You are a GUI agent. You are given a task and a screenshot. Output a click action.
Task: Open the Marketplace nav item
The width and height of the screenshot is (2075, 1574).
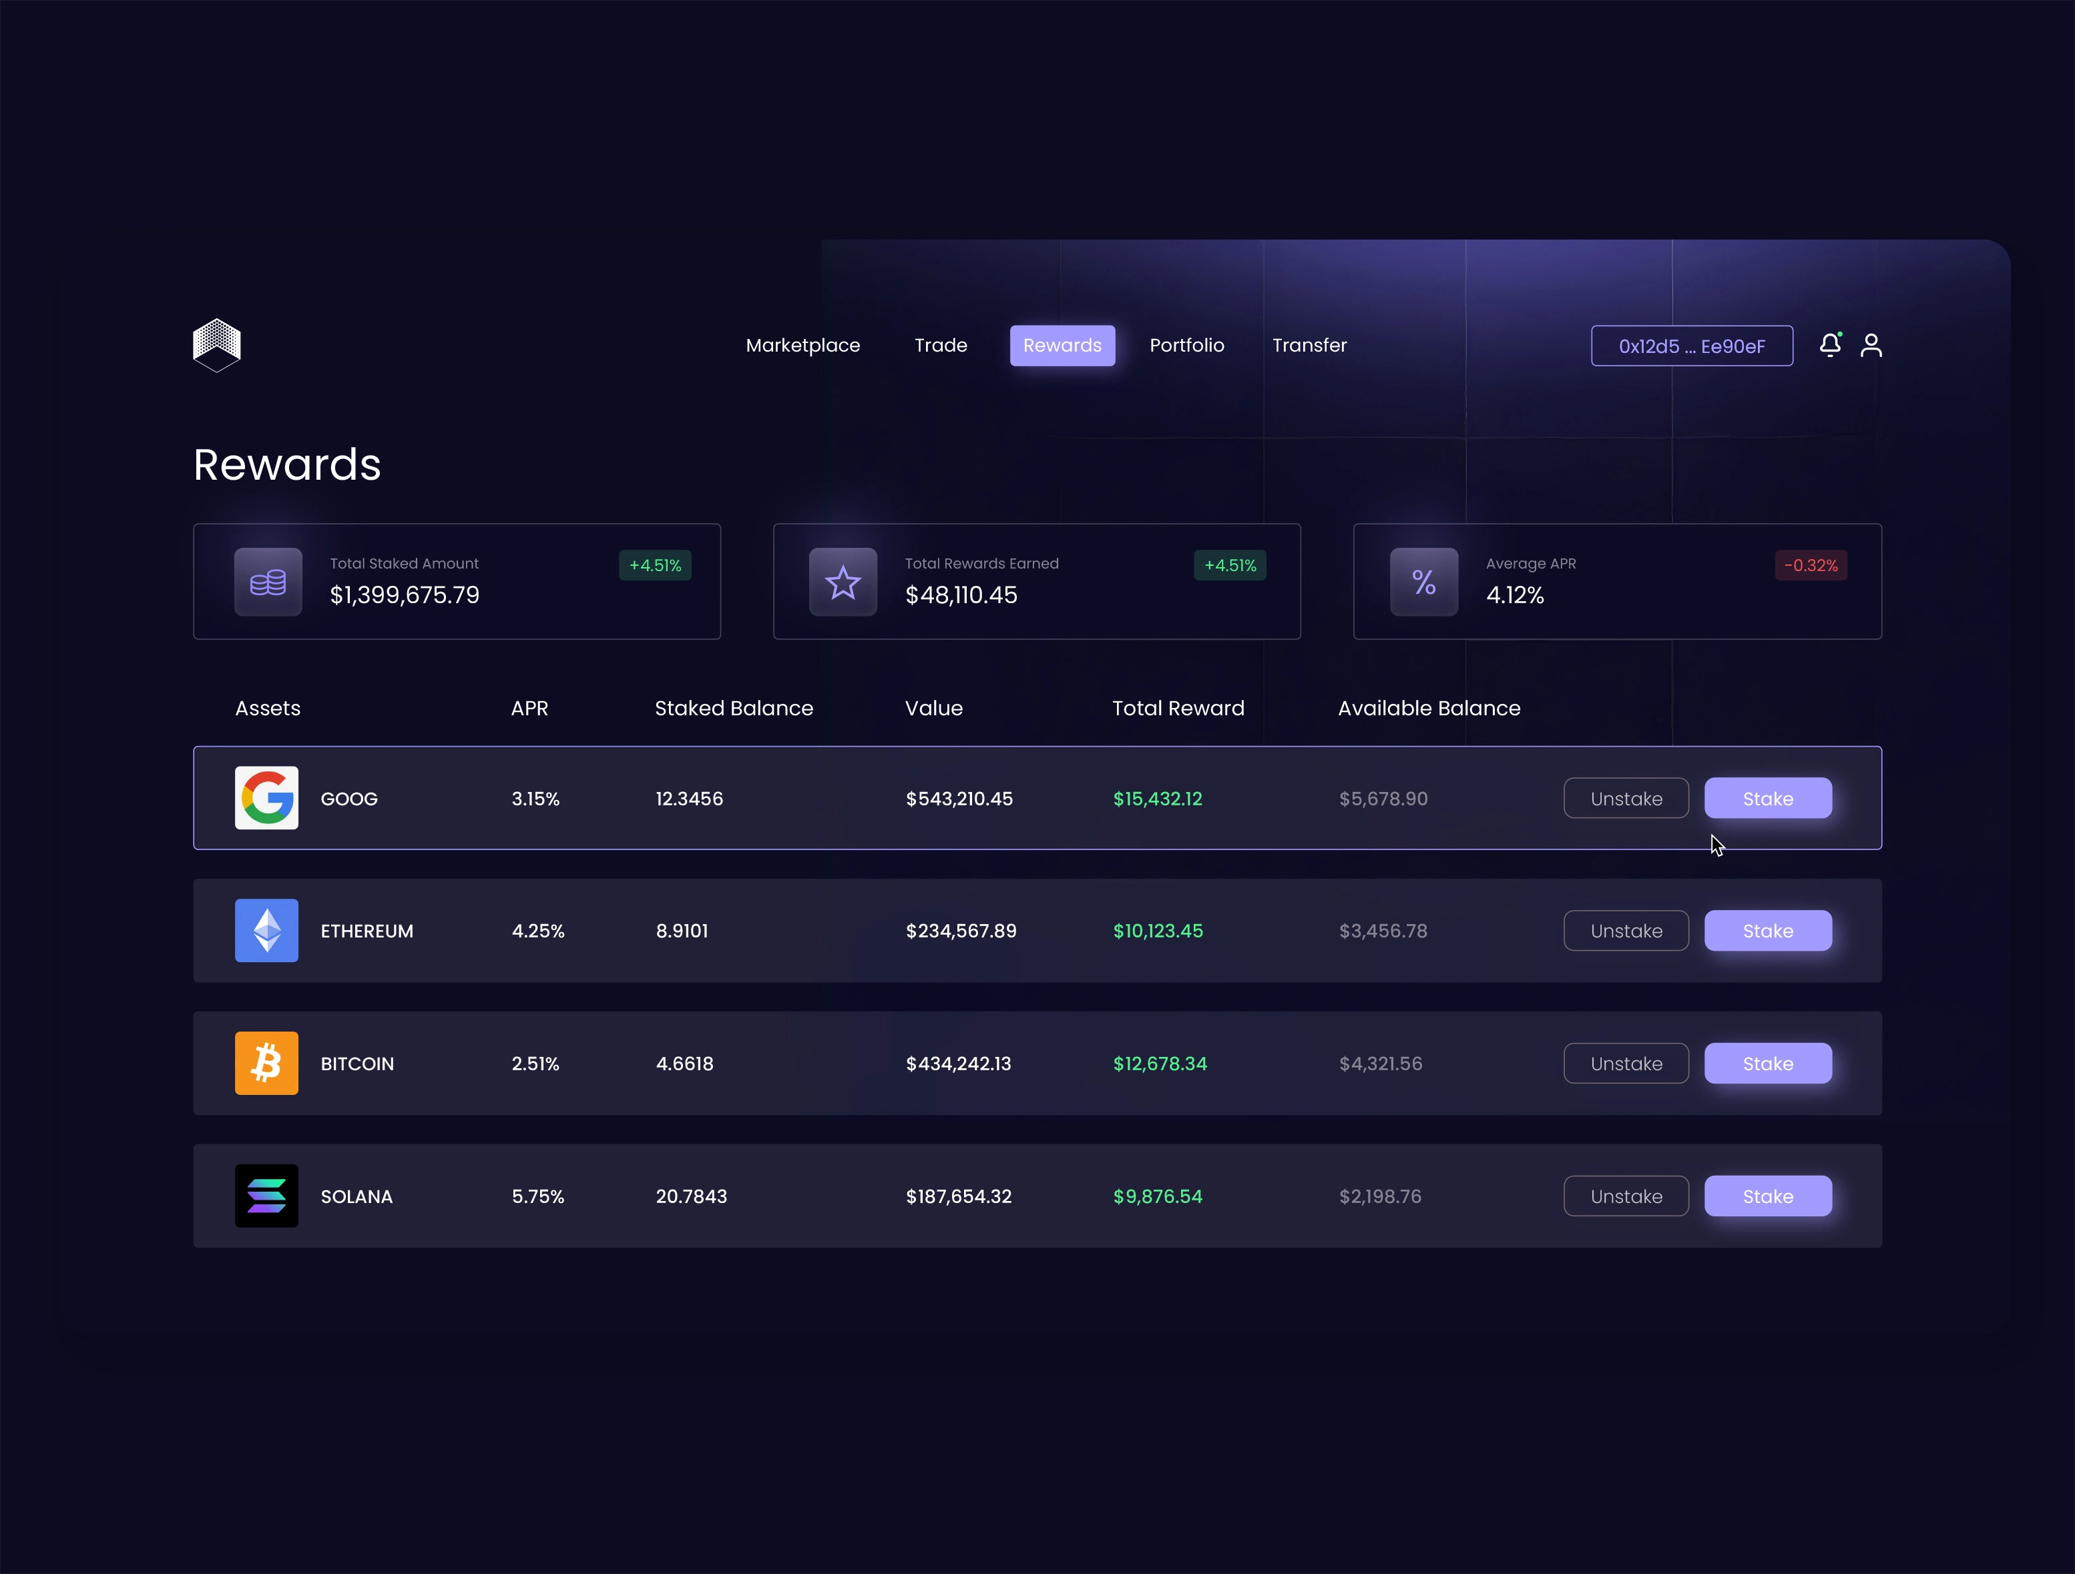pyautogui.click(x=802, y=345)
